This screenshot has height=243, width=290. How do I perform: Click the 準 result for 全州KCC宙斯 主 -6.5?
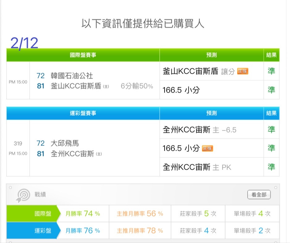(x=271, y=130)
